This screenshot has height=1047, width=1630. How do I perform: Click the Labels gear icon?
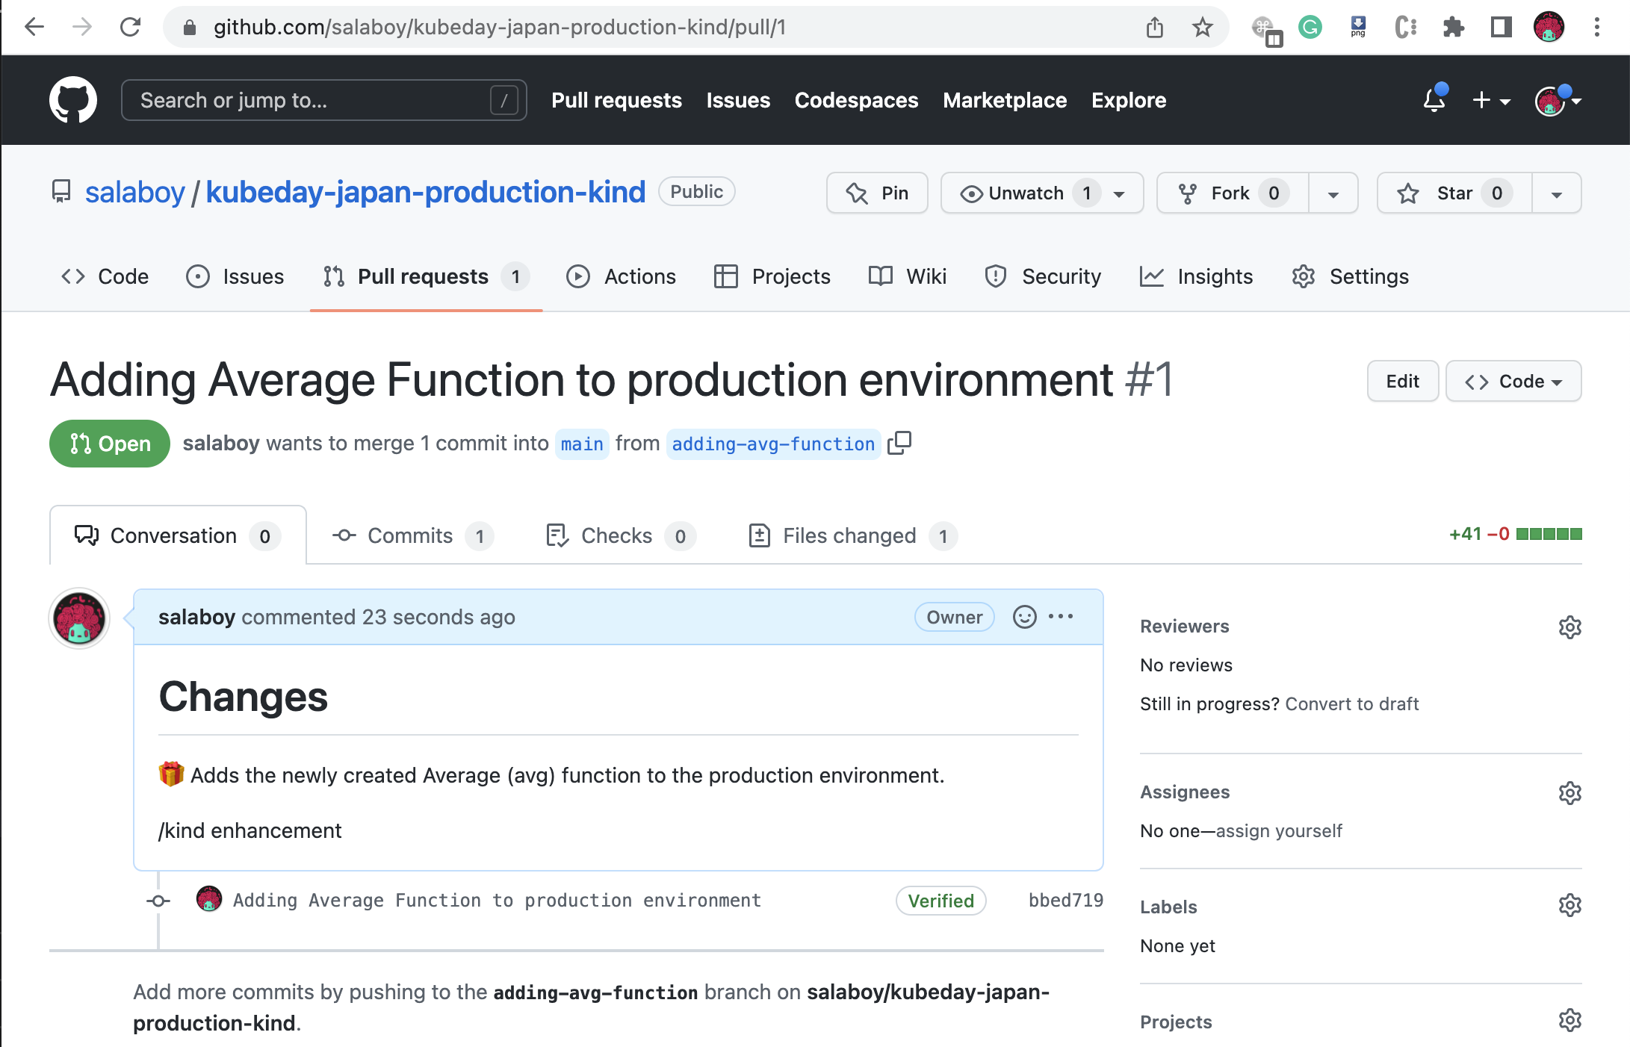coord(1569,905)
